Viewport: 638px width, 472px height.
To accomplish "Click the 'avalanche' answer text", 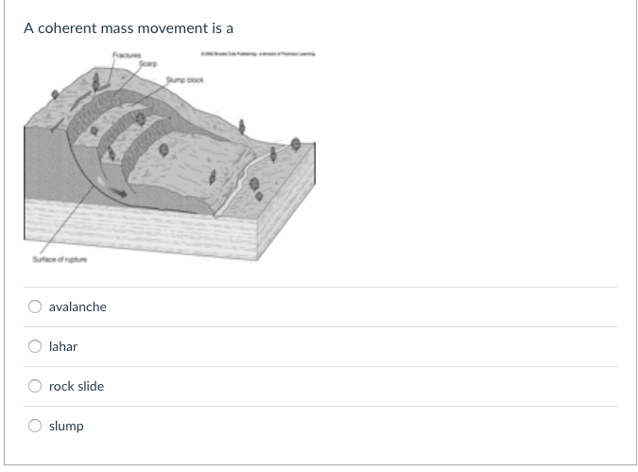I will point(78,306).
